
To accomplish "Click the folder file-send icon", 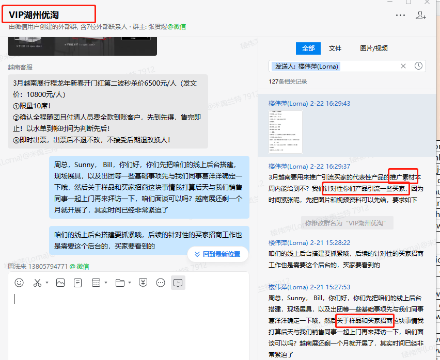I will pyautogui.click(x=120, y=283).
